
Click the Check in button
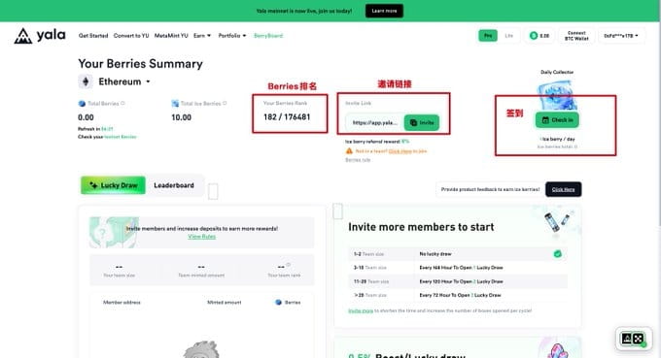pos(557,120)
